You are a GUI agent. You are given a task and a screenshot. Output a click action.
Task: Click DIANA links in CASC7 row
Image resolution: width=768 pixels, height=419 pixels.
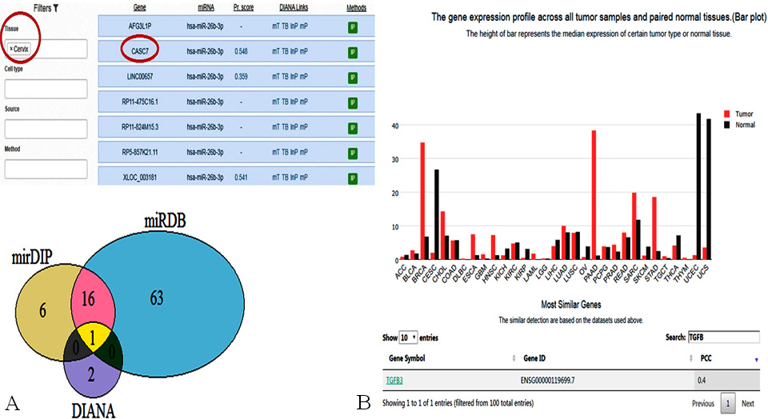(x=290, y=51)
